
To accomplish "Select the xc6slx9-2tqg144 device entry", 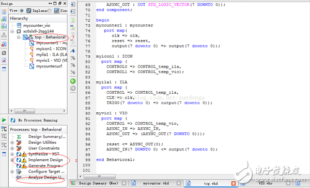I will 38,31.
